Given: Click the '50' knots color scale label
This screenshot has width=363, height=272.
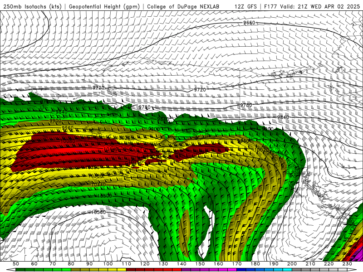Looking at the screenshot, I should (16, 264).
